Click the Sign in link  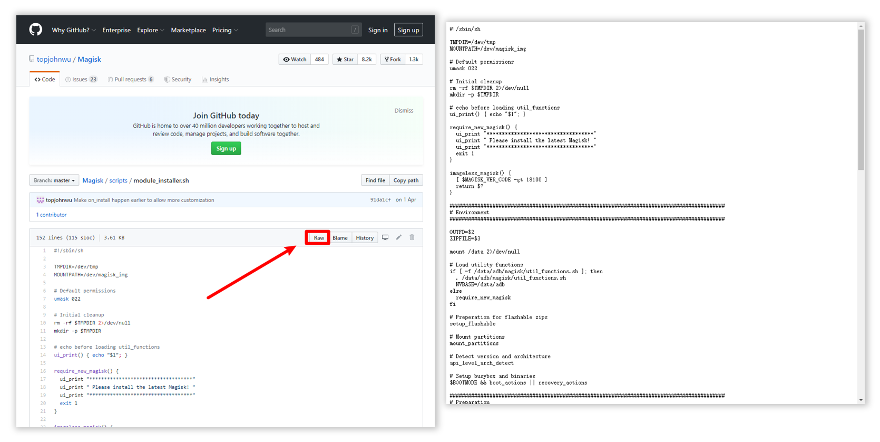click(x=378, y=30)
